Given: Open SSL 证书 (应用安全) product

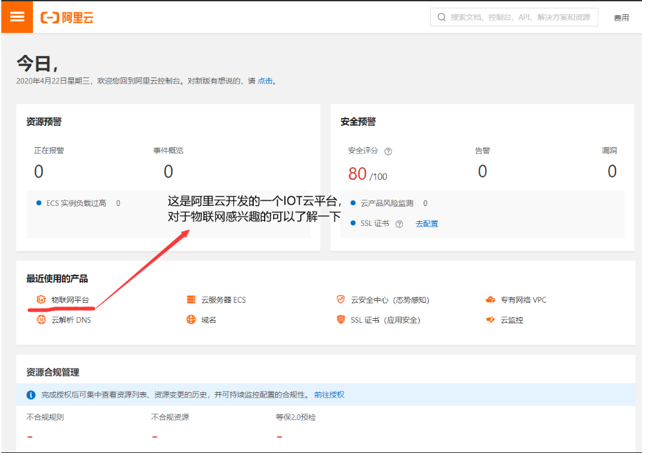Looking at the screenshot, I should click(x=386, y=320).
